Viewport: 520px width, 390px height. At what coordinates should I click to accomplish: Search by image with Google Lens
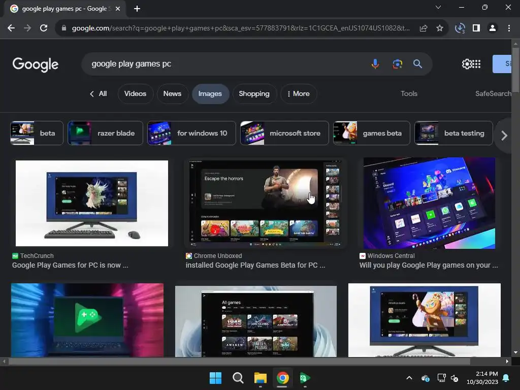click(x=397, y=63)
